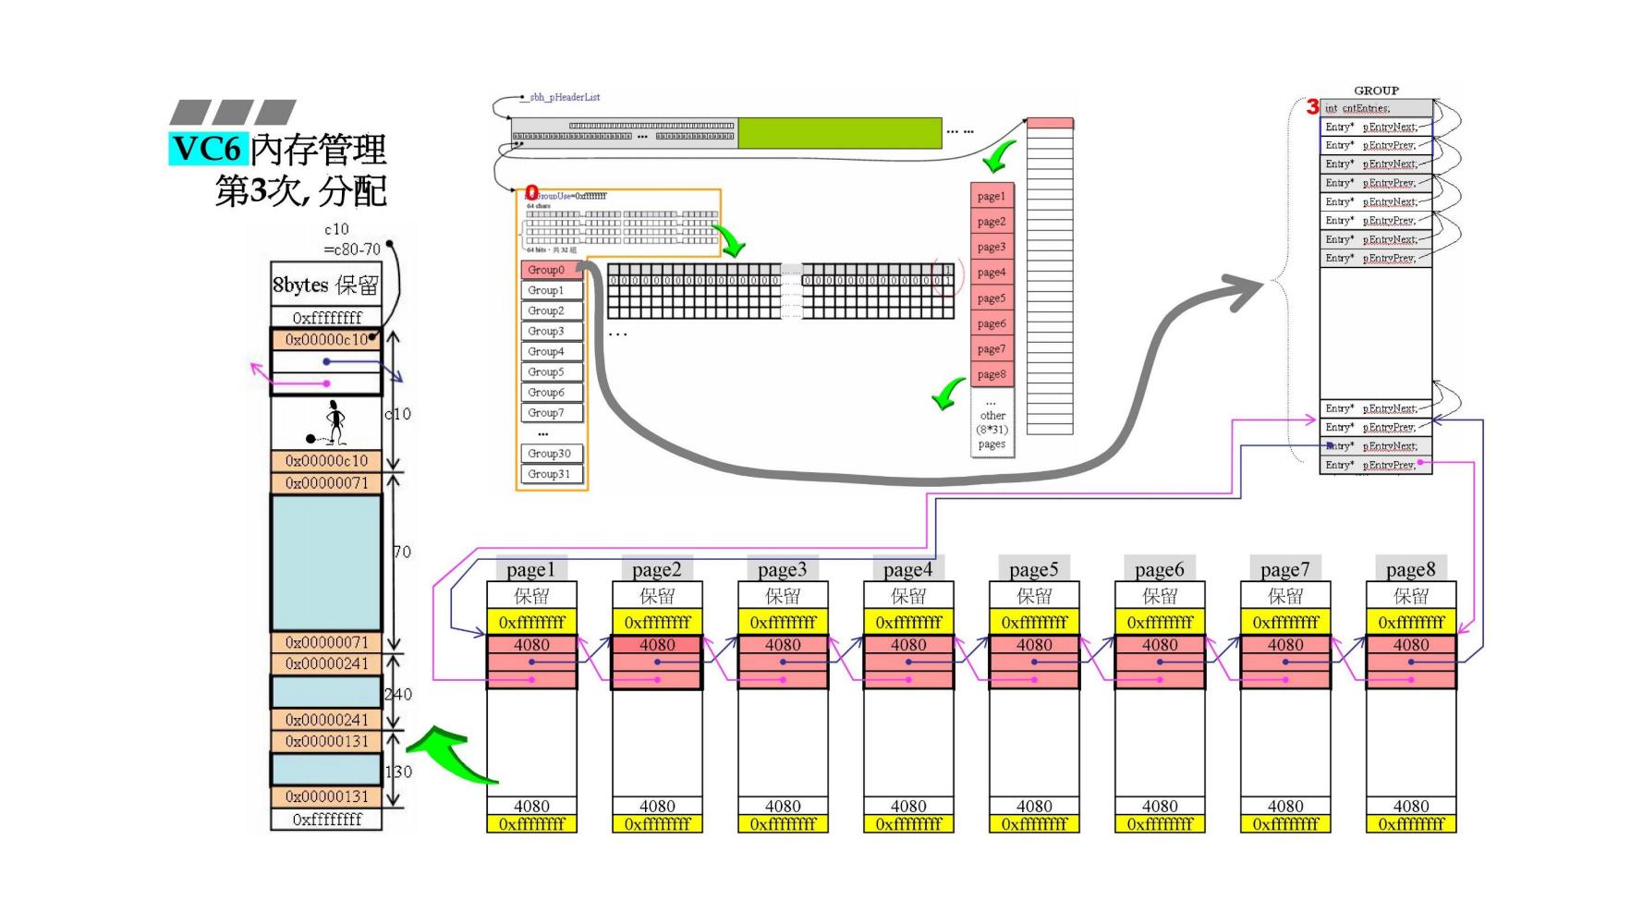This screenshot has width=1643, height=924.
Task: Pick the gray page6 header above the columns
Action: point(1160,568)
